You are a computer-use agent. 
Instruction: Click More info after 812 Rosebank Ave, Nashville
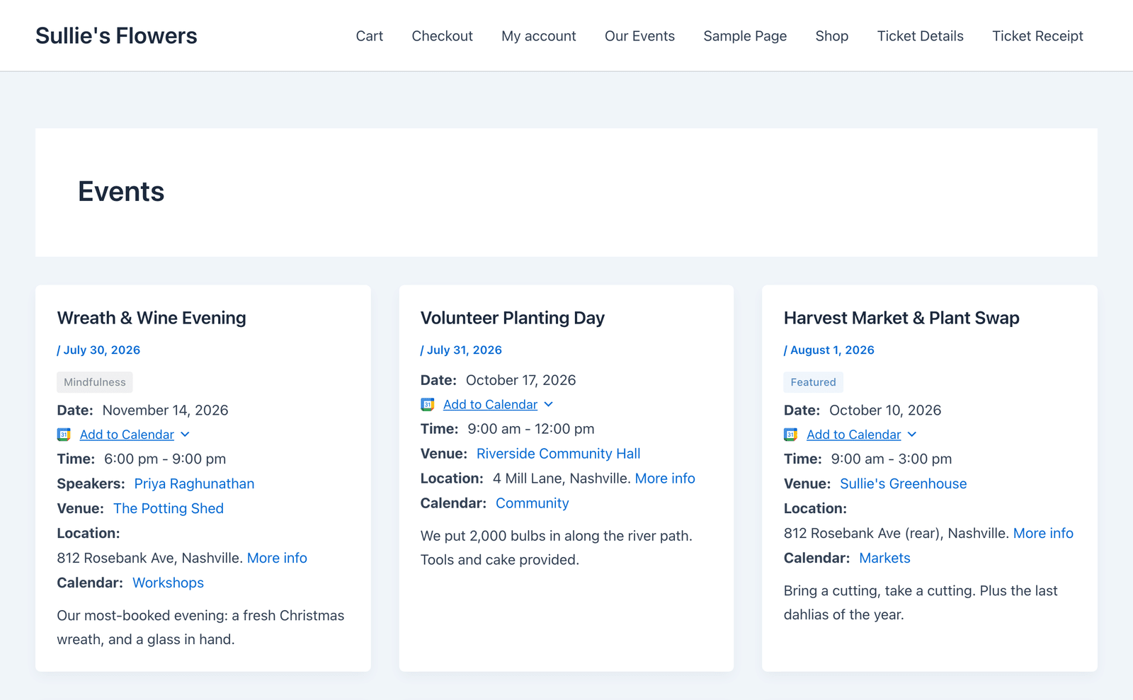277,558
